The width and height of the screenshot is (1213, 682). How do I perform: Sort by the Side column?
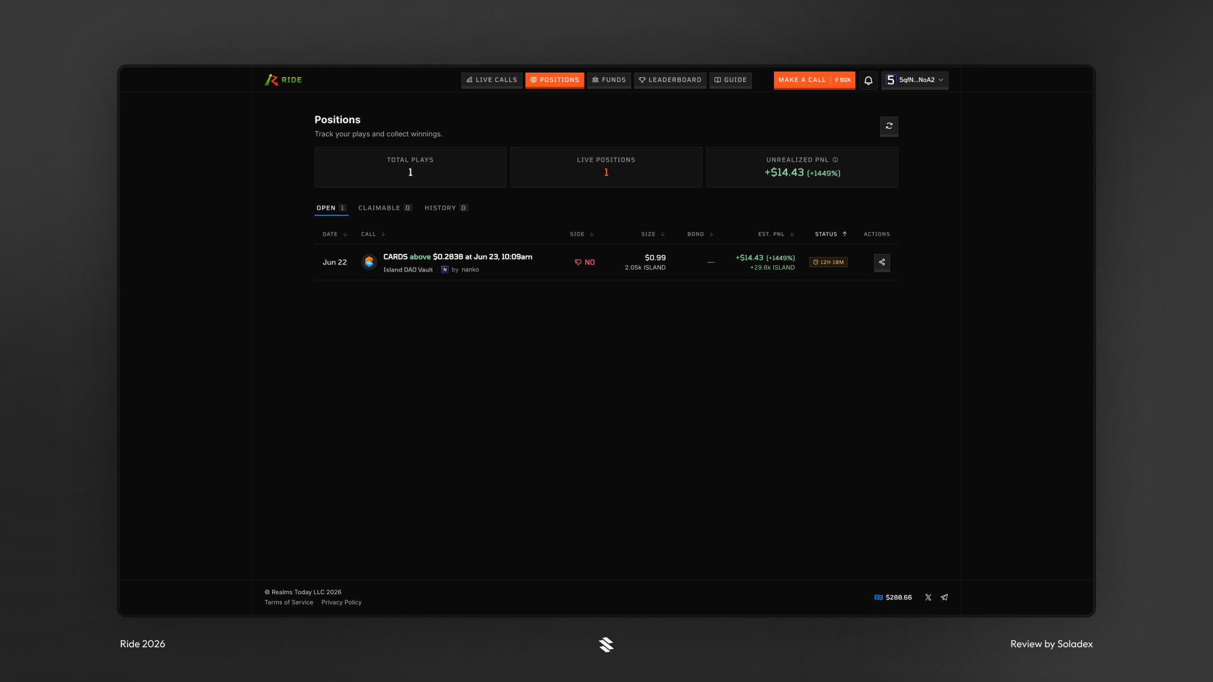(582, 234)
